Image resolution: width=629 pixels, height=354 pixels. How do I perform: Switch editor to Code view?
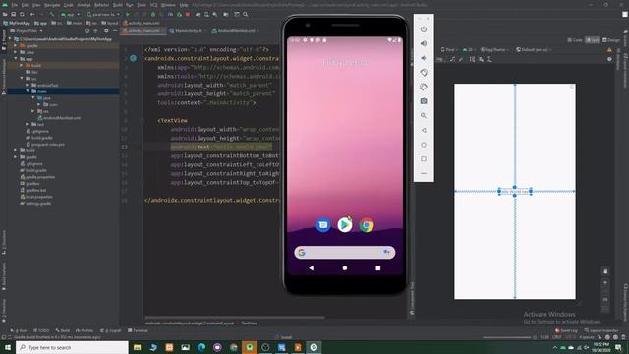tap(575, 40)
